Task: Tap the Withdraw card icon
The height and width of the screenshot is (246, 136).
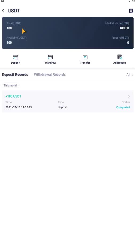Action: click(x=50, y=57)
